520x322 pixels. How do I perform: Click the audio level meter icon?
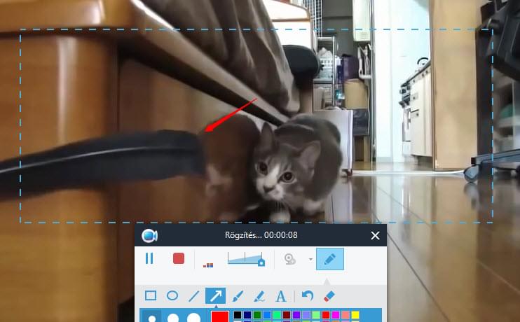tap(207, 264)
